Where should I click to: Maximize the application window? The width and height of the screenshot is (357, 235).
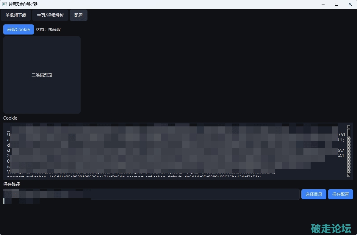(336, 4)
